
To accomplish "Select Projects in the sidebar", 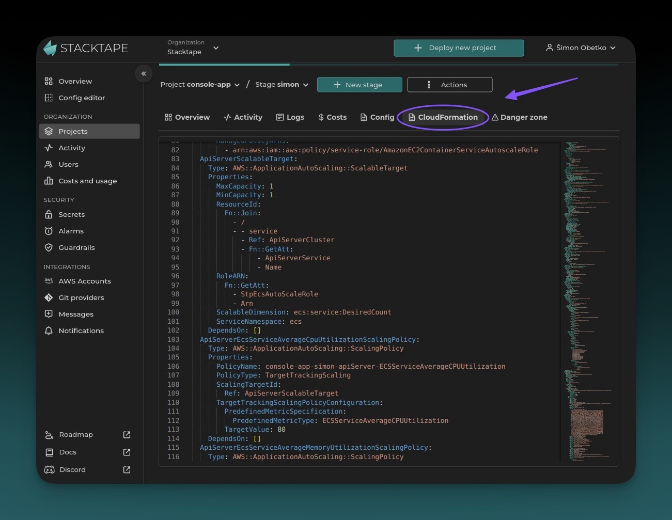I will 89,131.
